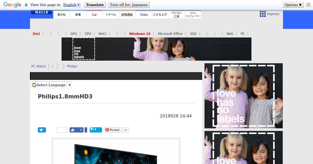The image size is (313, 164).
Task: Click the empty tweet count bubble
Action: [62, 130]
